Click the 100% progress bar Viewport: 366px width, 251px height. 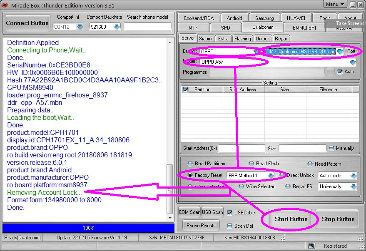88,228
